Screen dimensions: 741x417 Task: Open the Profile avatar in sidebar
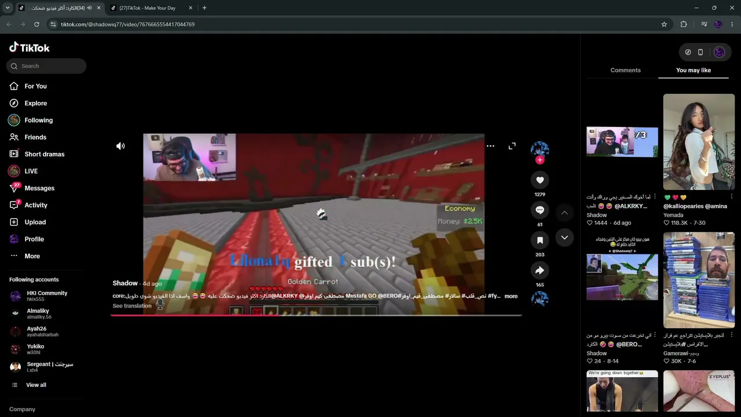tap(14, 239)
